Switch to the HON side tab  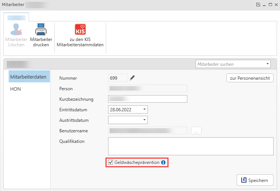point(15,89)
